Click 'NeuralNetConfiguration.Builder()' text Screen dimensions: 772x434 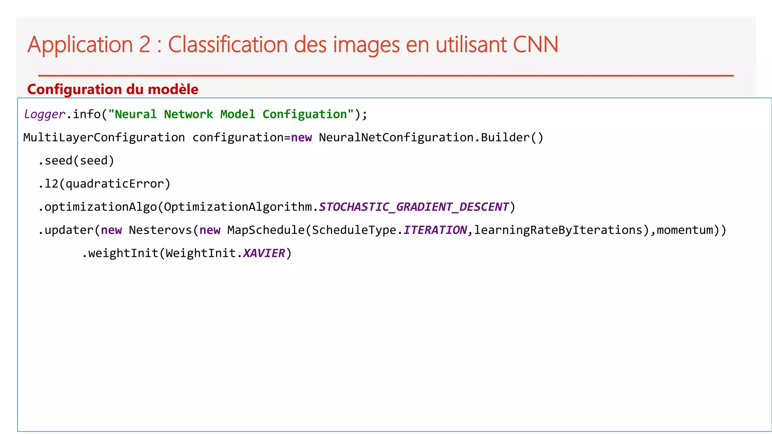click(x=431, y=138)
